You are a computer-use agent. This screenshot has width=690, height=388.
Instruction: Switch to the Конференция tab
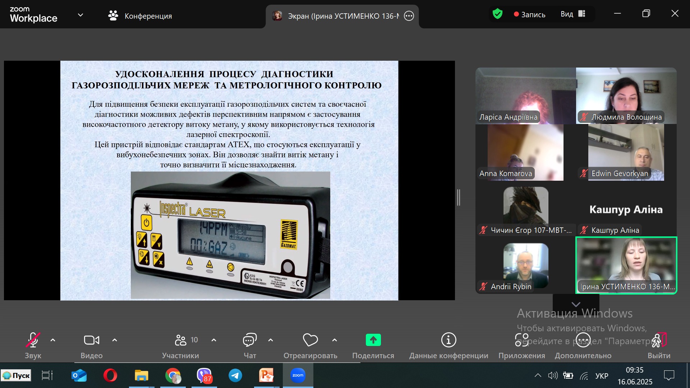[x=140, y=16]
